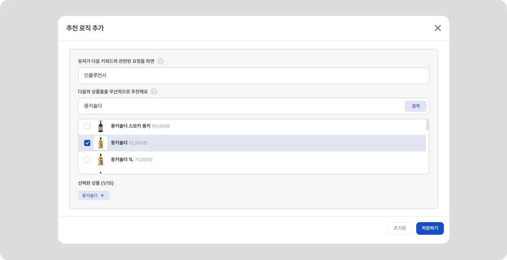507x260 pixels.
Task: Click help icon beside product recommendation label
Action: tap(154, 92)
